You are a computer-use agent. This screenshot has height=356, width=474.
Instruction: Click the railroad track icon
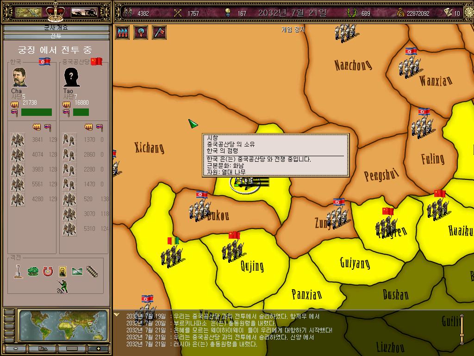point(92,272)
